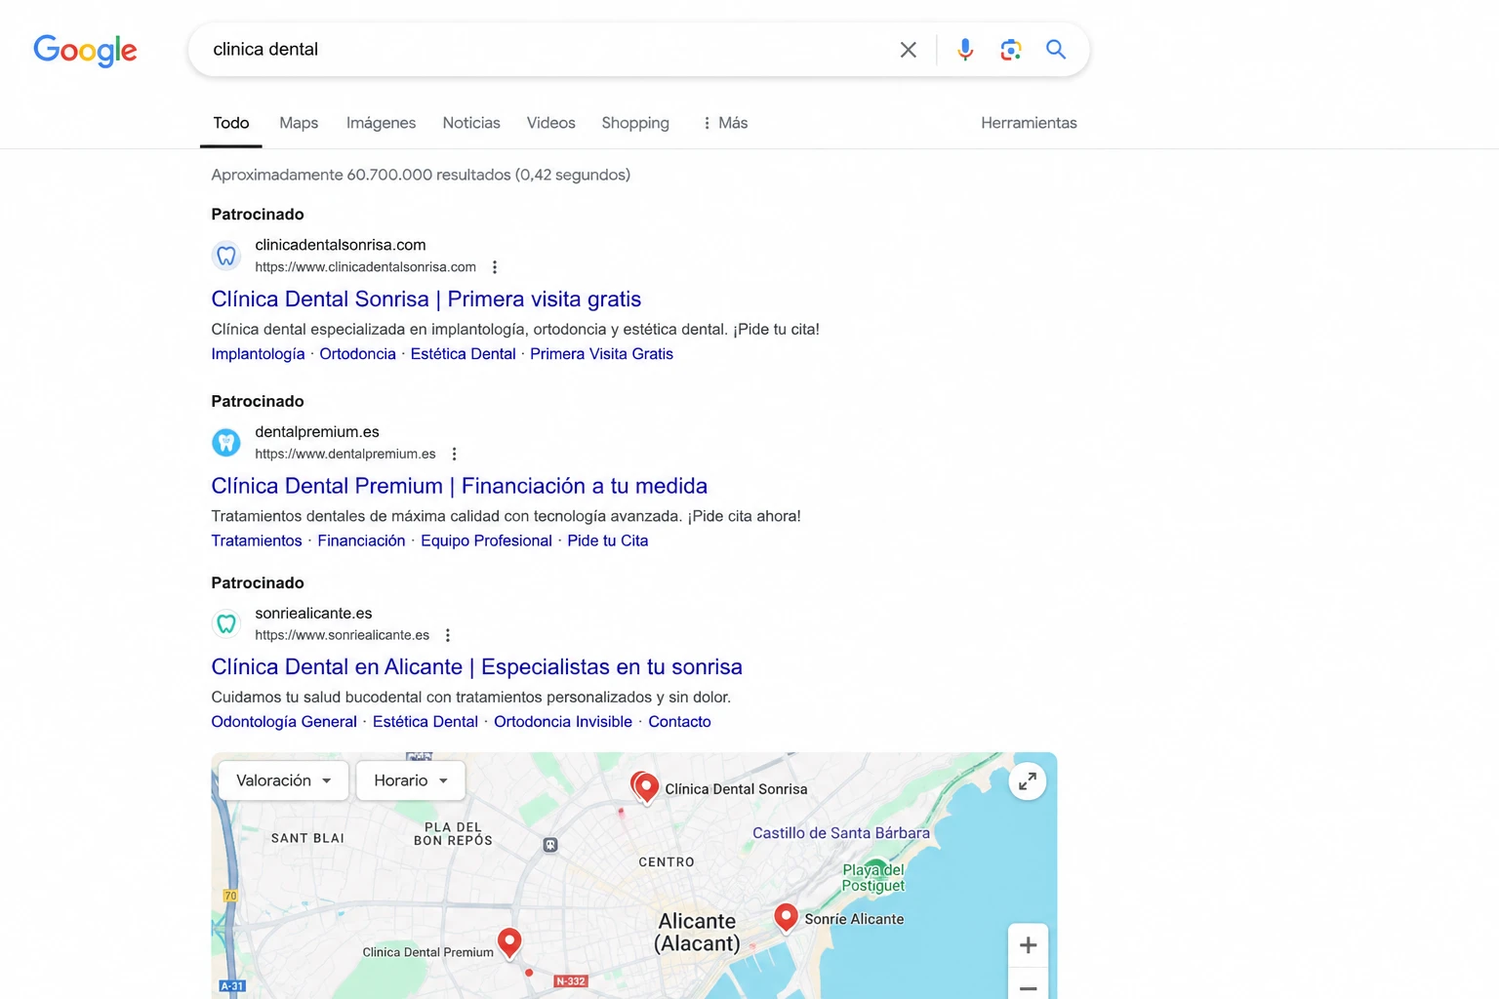Expand the map to full screen
This screenshot has height=999, width=1499.
1028,781
